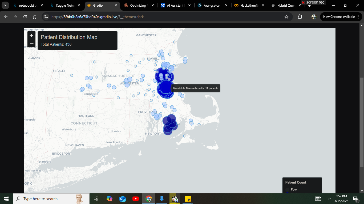Click the ScreenRec recording indicator
Screen dimensions: 364x204
313,2
